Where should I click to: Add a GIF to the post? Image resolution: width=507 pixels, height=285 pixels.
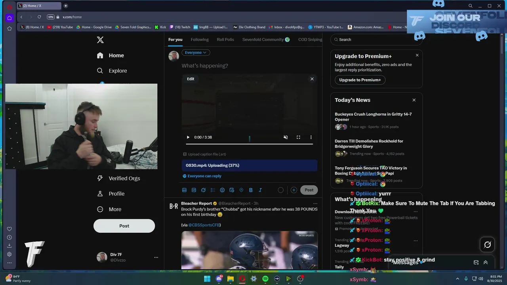(x=194, y=190)
